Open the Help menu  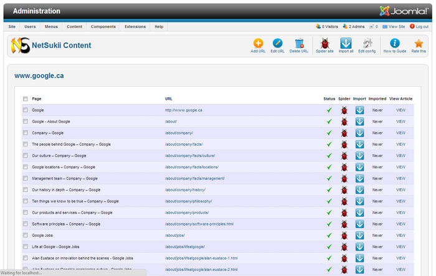[159, 27]
